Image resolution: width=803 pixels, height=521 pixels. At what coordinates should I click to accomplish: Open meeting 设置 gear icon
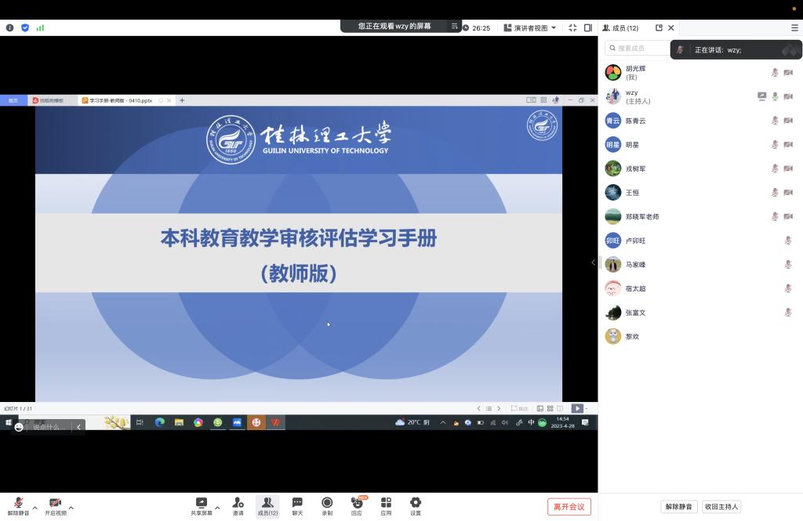tap(416, 502)
